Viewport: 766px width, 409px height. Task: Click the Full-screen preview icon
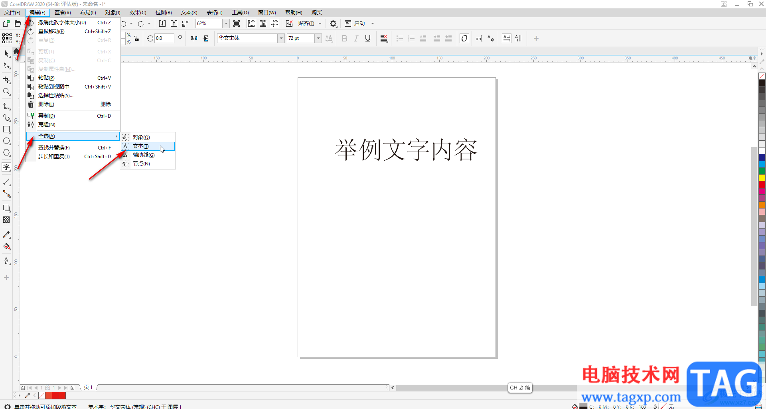237,24
